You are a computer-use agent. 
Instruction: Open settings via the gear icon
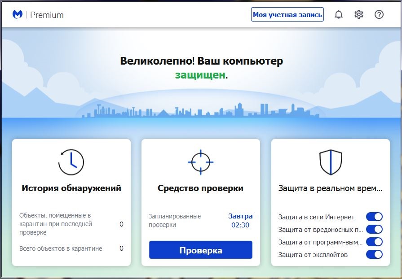(x=359, y=15)
